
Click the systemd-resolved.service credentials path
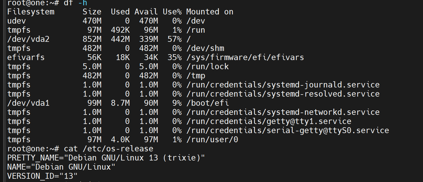click(283, 94)
